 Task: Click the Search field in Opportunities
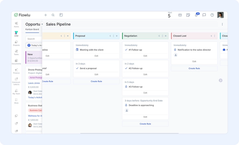pos(34,39)
